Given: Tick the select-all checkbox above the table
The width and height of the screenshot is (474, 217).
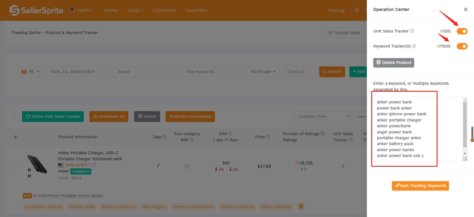Looking at the screenshot, I should (x=15, y=116).
